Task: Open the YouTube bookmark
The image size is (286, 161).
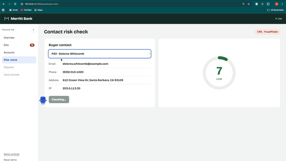Action: (x=26, y=10)
